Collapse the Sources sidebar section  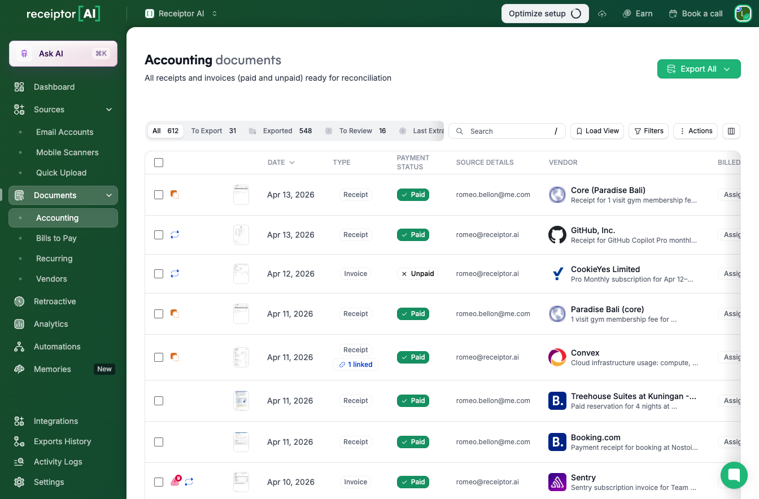click(109, 110)
